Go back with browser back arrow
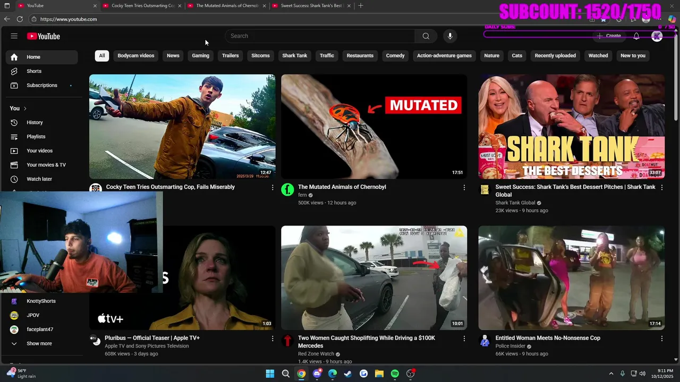The image size is (680, 382). coord(7,19)
